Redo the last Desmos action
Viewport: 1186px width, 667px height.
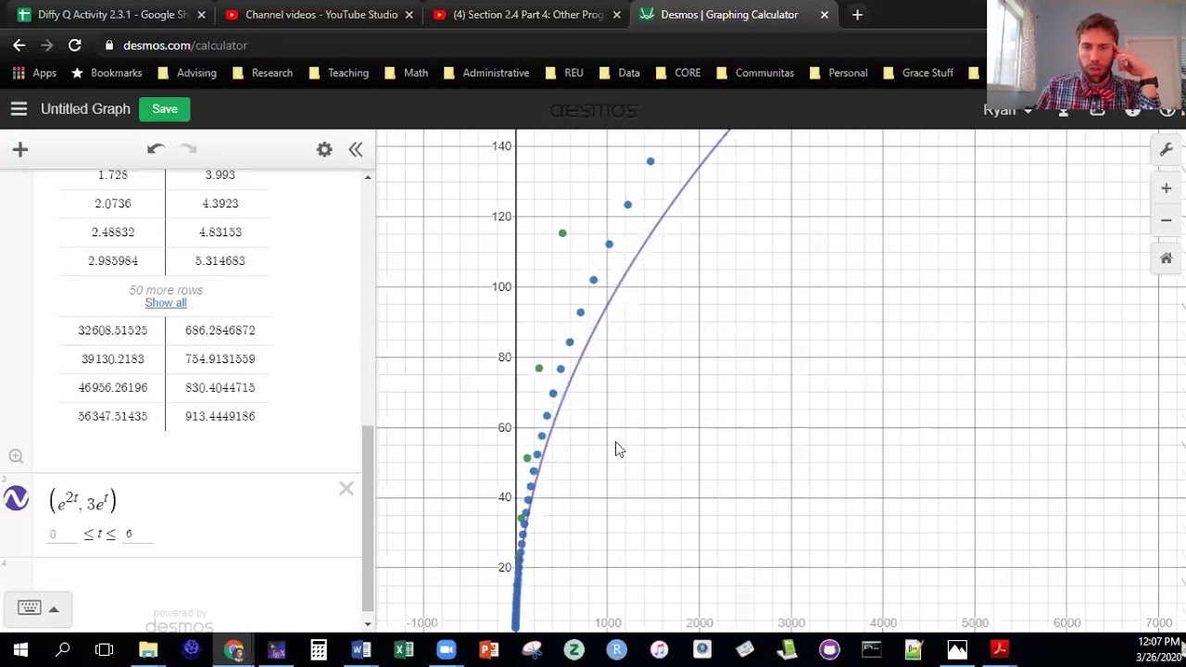188,149
